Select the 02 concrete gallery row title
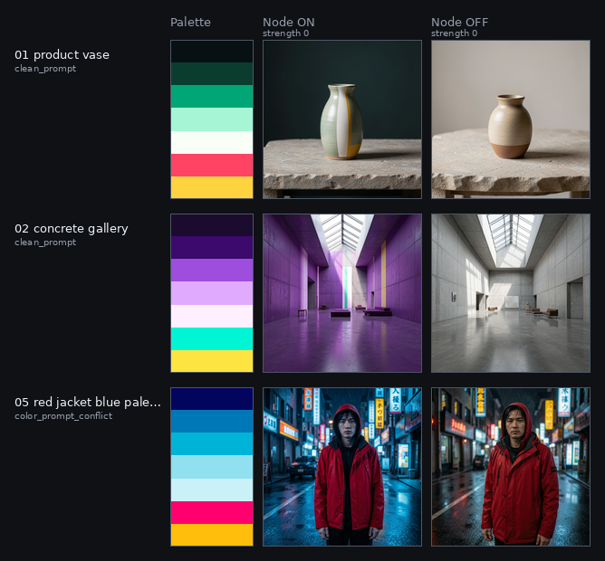605x561 pixels. click(x=72, y=229)
